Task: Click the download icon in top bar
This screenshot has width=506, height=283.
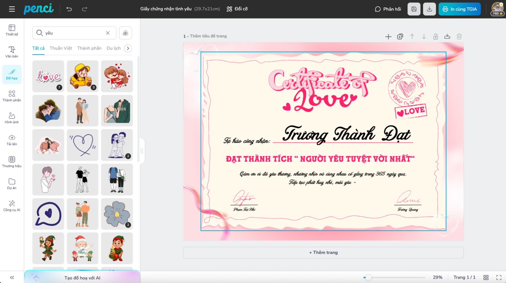Action: (429, 9)
